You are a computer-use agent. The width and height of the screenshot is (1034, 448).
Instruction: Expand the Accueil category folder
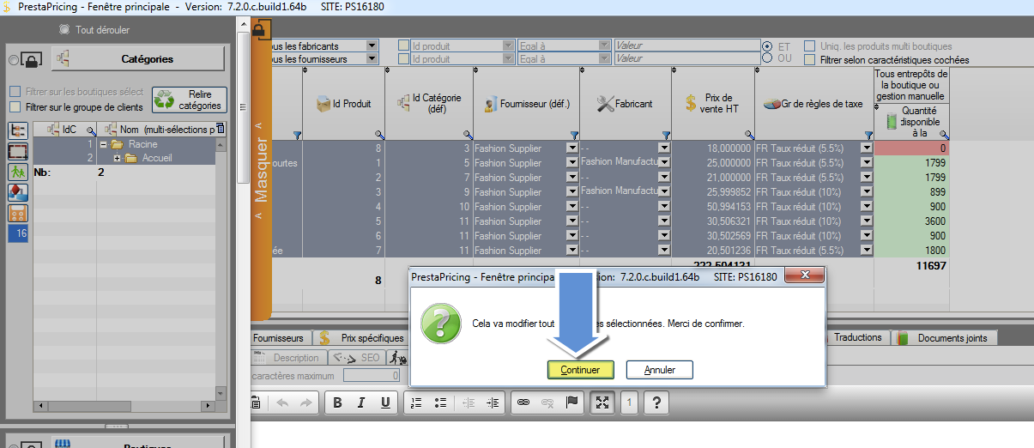(117, 158)
